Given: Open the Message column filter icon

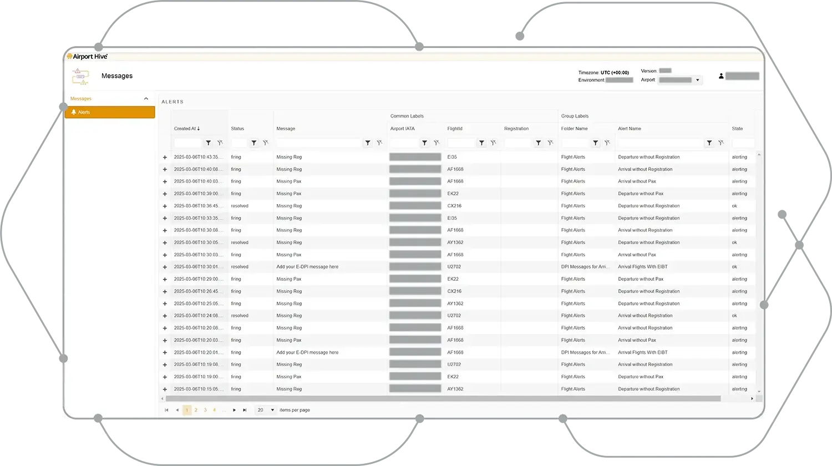Looking at the screenshot, I should [368, 143].
